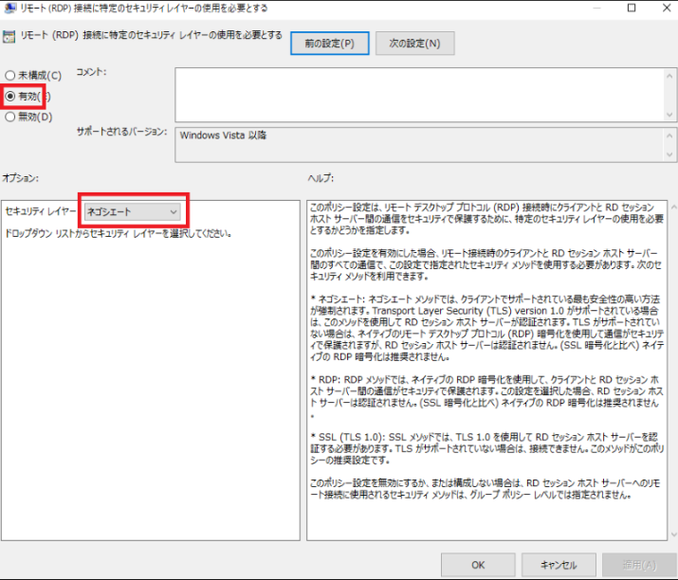678x580 pixels.
Task: Click the supported version box scroll down arrow
Action: [x=669, y=154]
